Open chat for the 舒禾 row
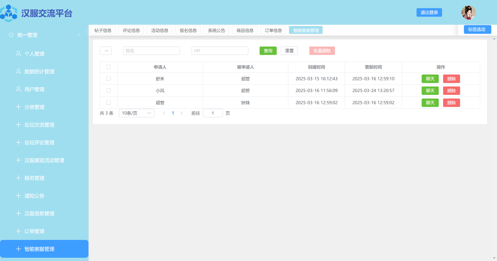This screenshot has width=497, height=261. pyautogui.click(x=430, y=79)
